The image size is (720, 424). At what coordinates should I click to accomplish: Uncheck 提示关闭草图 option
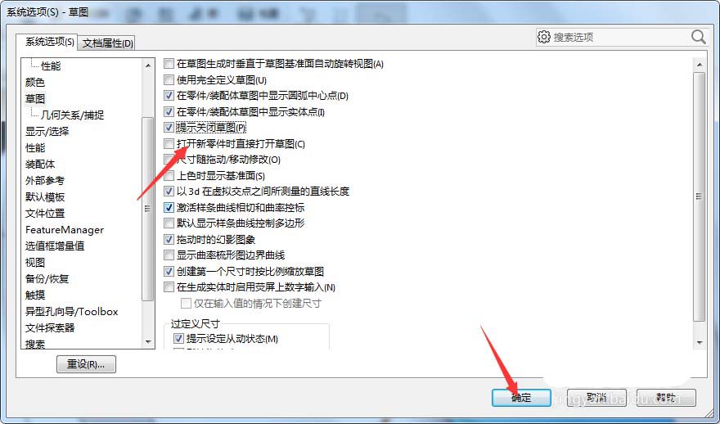coord(169,127)
